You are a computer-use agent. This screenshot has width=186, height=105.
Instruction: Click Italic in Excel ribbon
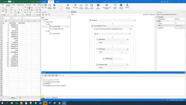click(13, 10)
